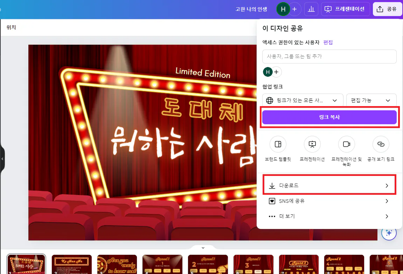
Task: Select Limited Edition text on canvas
Action: 203,73
